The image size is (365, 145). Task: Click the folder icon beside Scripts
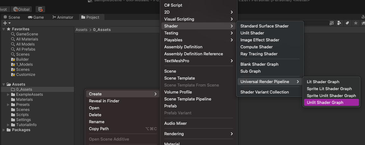(13, 115)
